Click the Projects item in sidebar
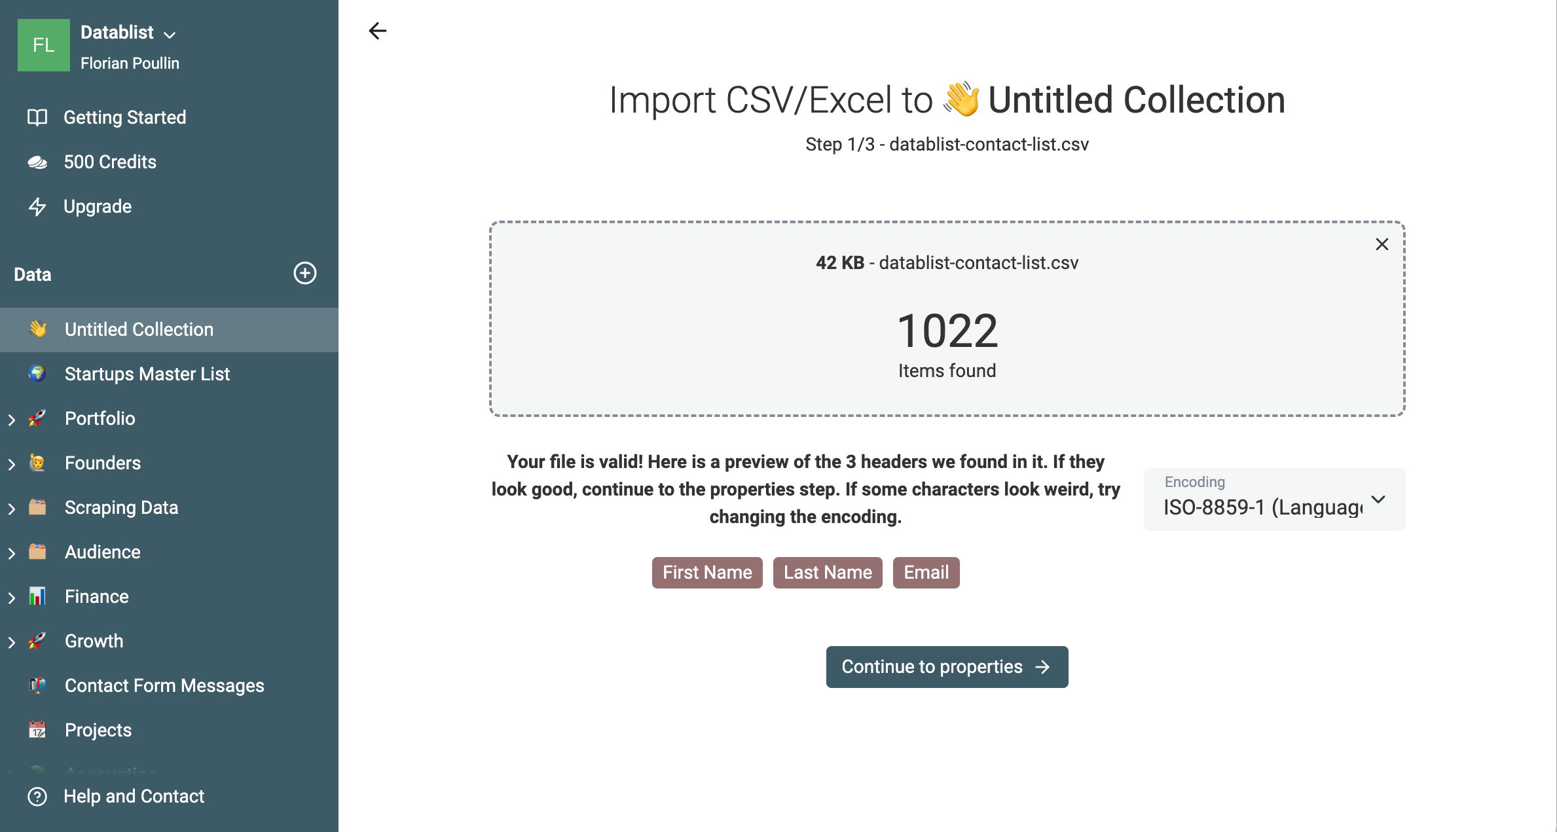This screenshot has height=832, width=1557. pyautogui.click(x=99, y=730)
